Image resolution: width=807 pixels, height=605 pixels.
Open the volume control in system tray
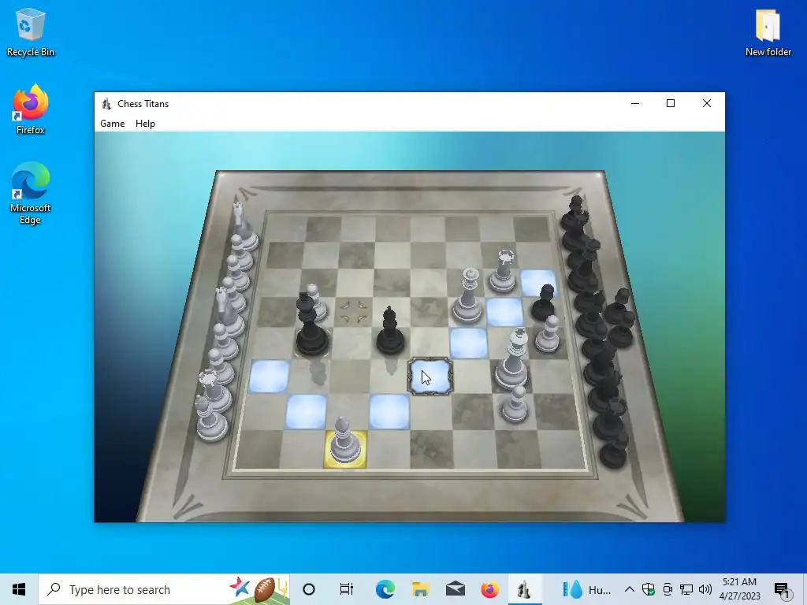click(x=705, y=589)
